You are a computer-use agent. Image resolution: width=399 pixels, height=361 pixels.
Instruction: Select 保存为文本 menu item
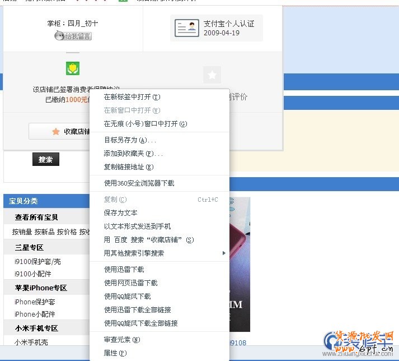tap(159, 213)
